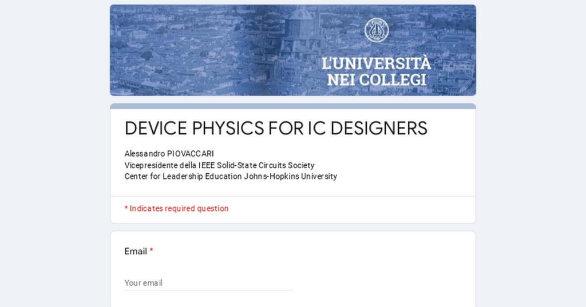This screenshot has width=586, height=307.
Task: Click the underline beneath the email field
Action: 208,290
